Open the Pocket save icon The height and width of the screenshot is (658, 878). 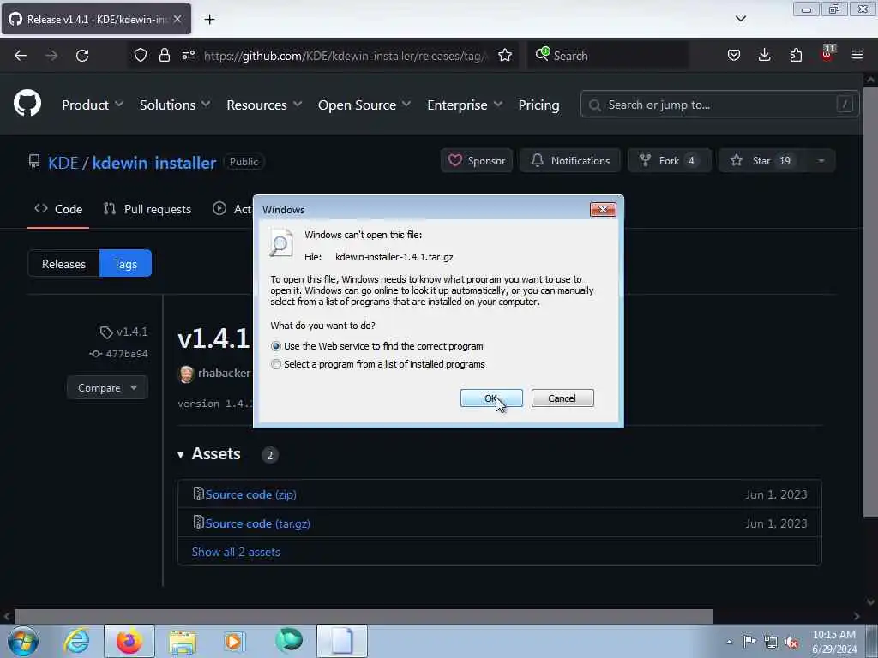pyautogui.click(x=734, y=56)
